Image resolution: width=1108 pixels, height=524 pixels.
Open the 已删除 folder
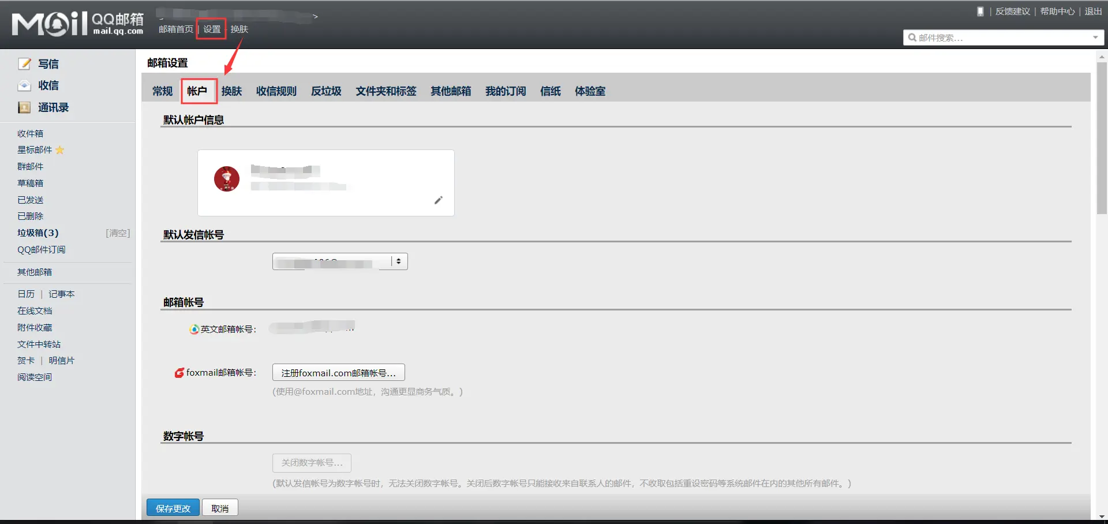click(x=31, y=216)
